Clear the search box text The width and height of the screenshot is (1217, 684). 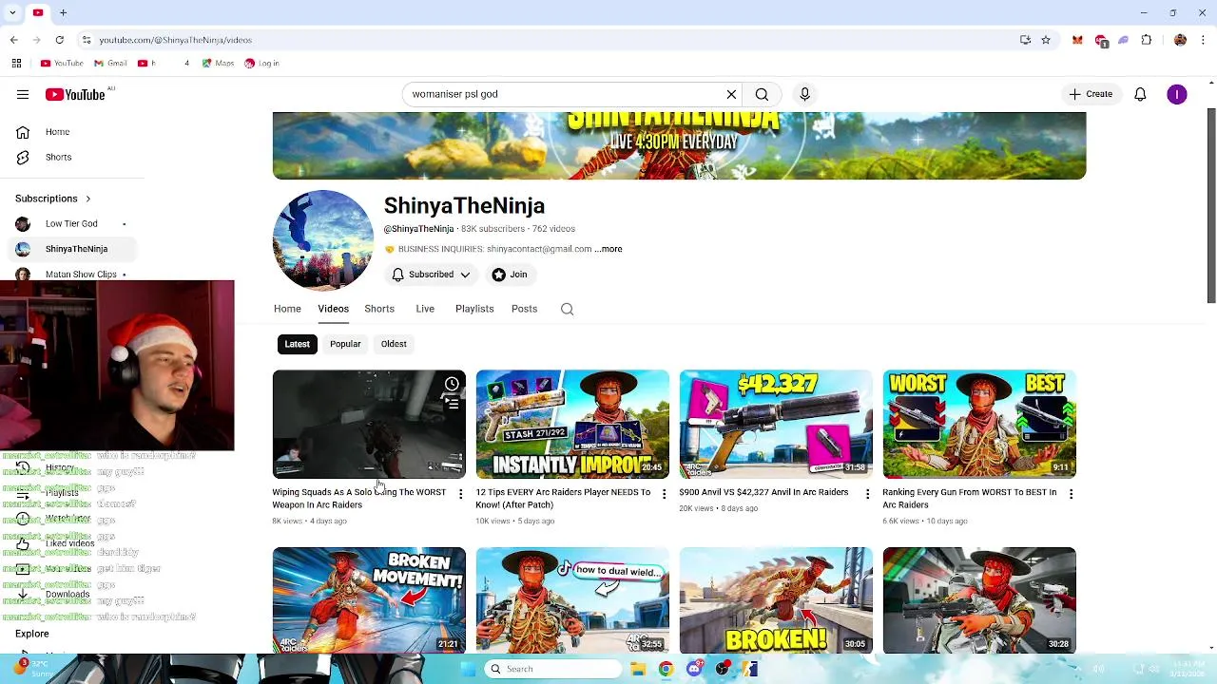pos(731,94)
